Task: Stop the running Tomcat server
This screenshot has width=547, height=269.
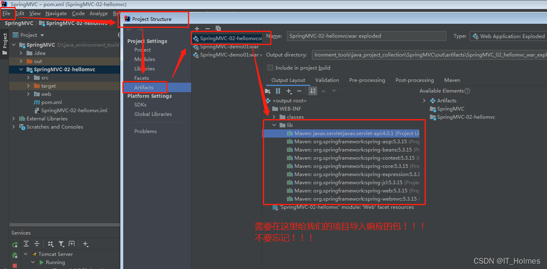Action: click(15, 265)
